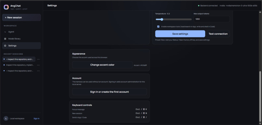Viewport: 262px width, 125px height.
Task: Open the third recent session
Action: [x=19, y=71]
